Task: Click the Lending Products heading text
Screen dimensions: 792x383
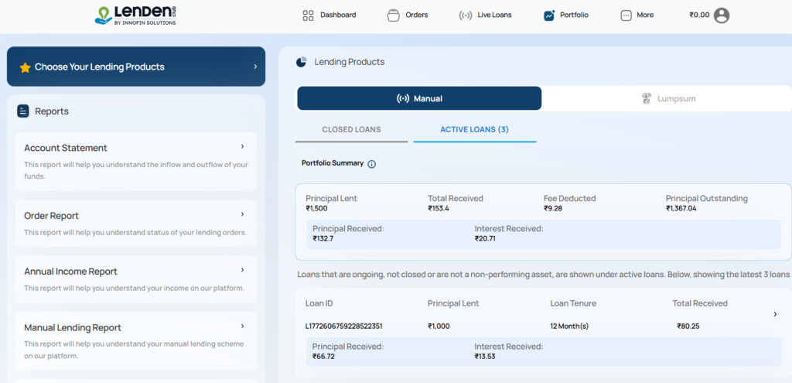Action: [350, 62]
